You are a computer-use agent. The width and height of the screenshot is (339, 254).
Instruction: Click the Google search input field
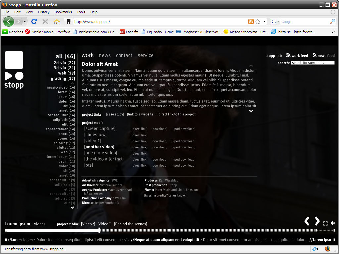point(305,22)
